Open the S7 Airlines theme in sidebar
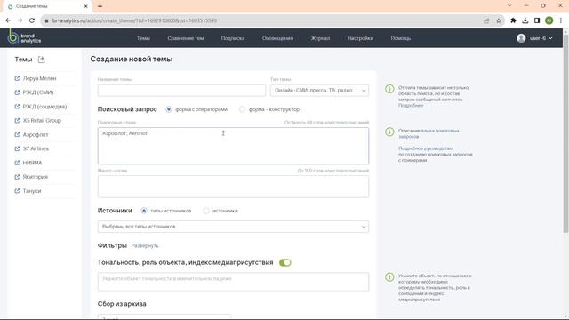The width and height of the screenshot is (569, 320). coord(36,148)
